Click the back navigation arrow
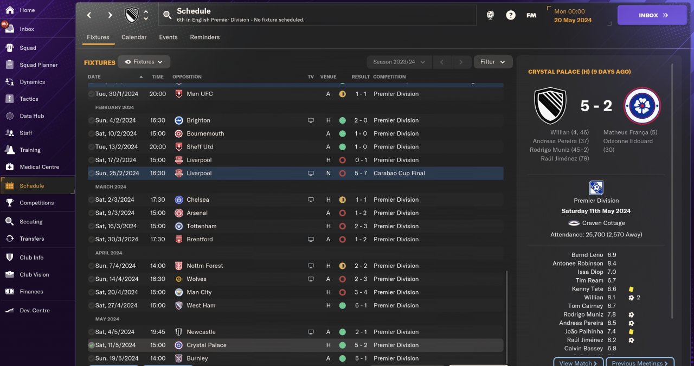Screen dimensions: 694x366 [89, 15]
